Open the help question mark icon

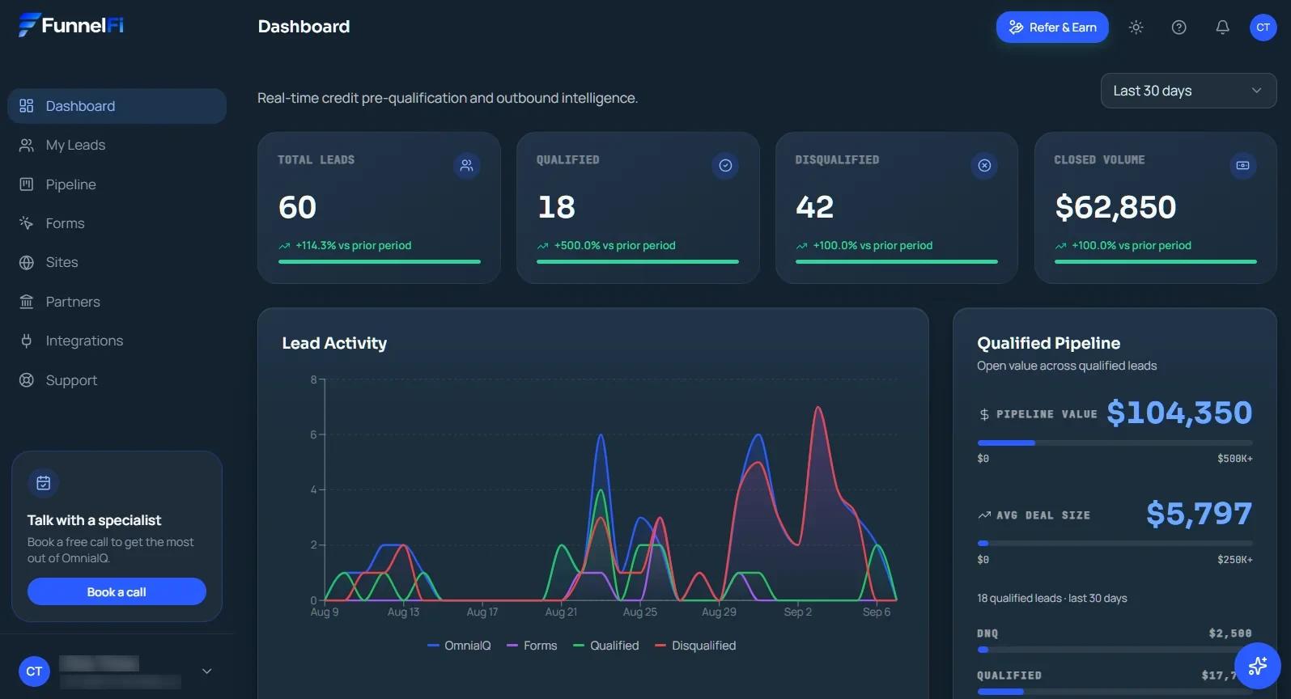coord(1179,28)
